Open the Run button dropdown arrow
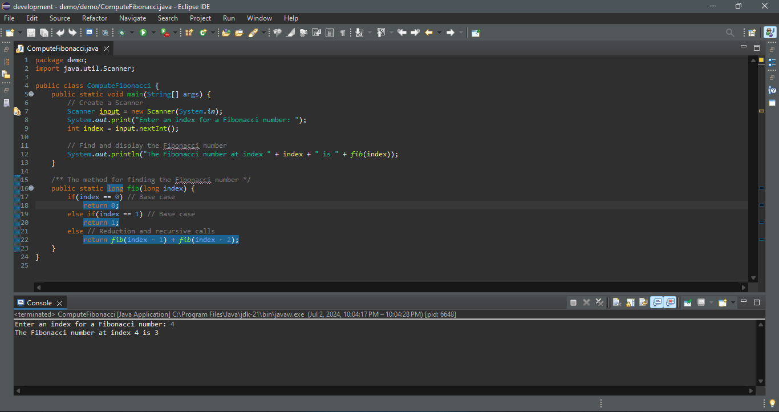 click(153, 33)
